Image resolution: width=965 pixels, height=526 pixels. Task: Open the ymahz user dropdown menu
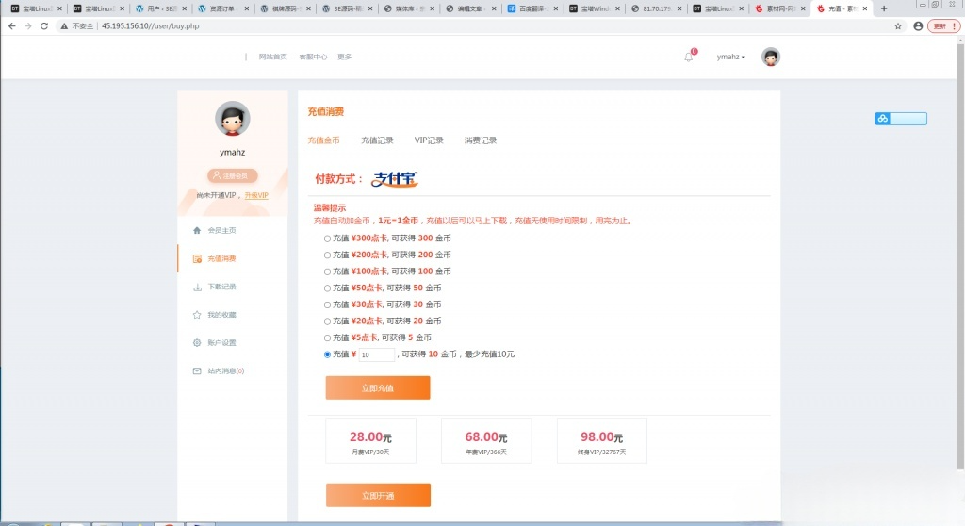click(x=730, y=57)
